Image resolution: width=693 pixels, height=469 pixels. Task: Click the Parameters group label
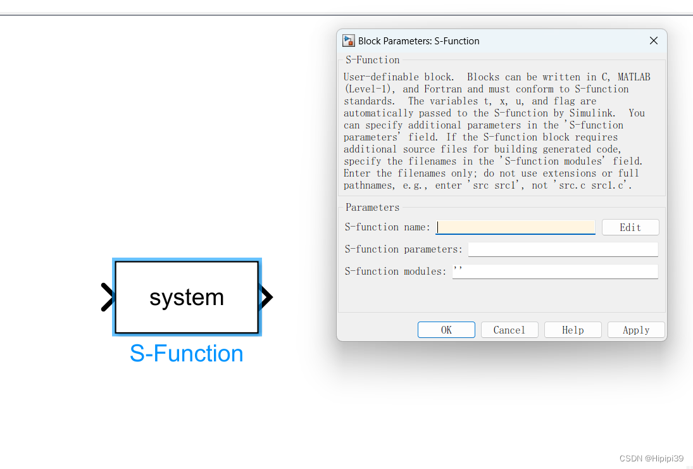371,207
